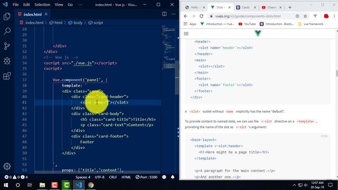Go forward in Chrome
The image size is (338, 190).
193,16
